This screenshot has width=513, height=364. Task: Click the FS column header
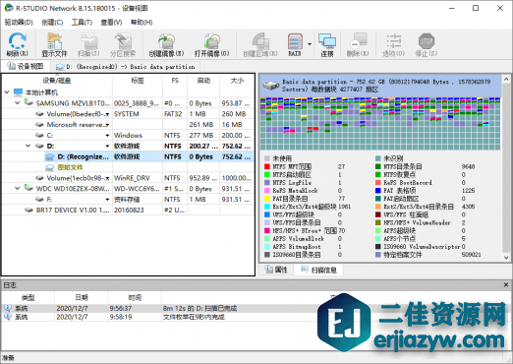[175, 81]
